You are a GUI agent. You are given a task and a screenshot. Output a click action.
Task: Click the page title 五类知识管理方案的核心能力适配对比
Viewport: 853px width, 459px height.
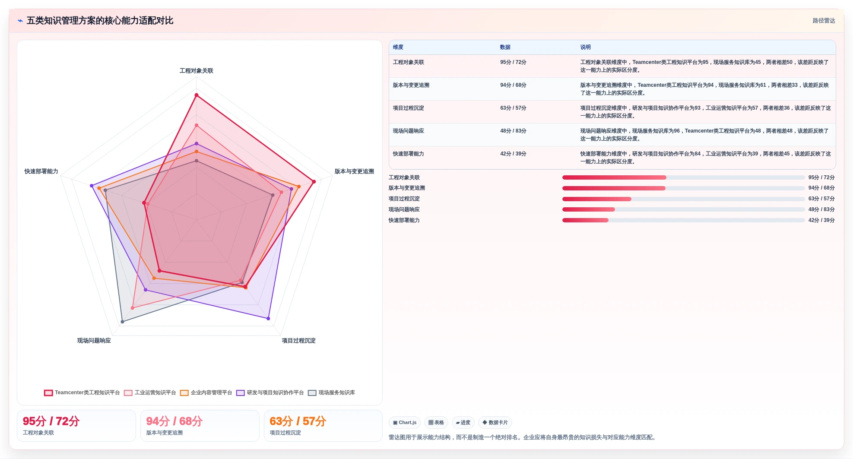click(x=100, y=21)
